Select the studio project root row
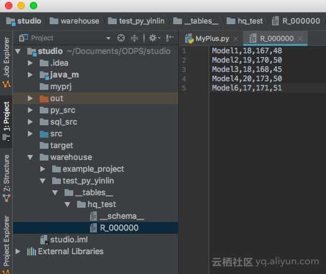The image size is (326, 274). coord(96,51)
